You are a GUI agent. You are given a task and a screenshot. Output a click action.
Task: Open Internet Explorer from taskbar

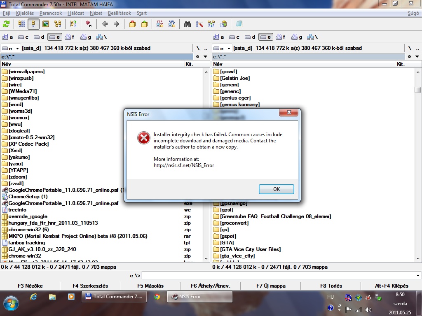point(33,297)
